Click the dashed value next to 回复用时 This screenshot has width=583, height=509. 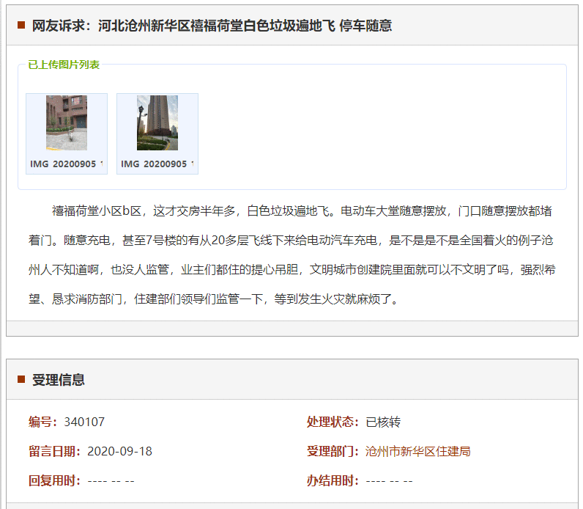[x=111, y=481]
